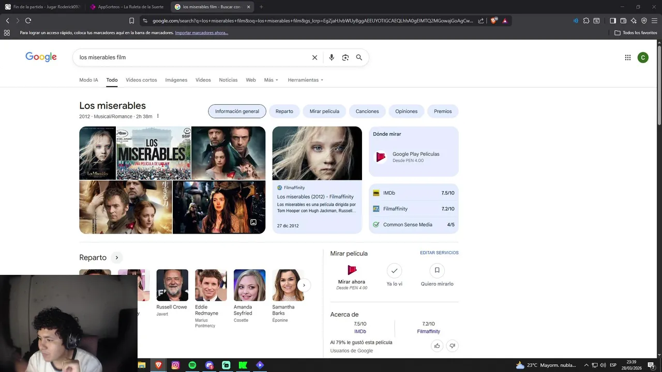The height and width of the screenshot is (372, 662).
Task: Click Amanda Seyfried cast photo
Action: (x=249, y=285)
